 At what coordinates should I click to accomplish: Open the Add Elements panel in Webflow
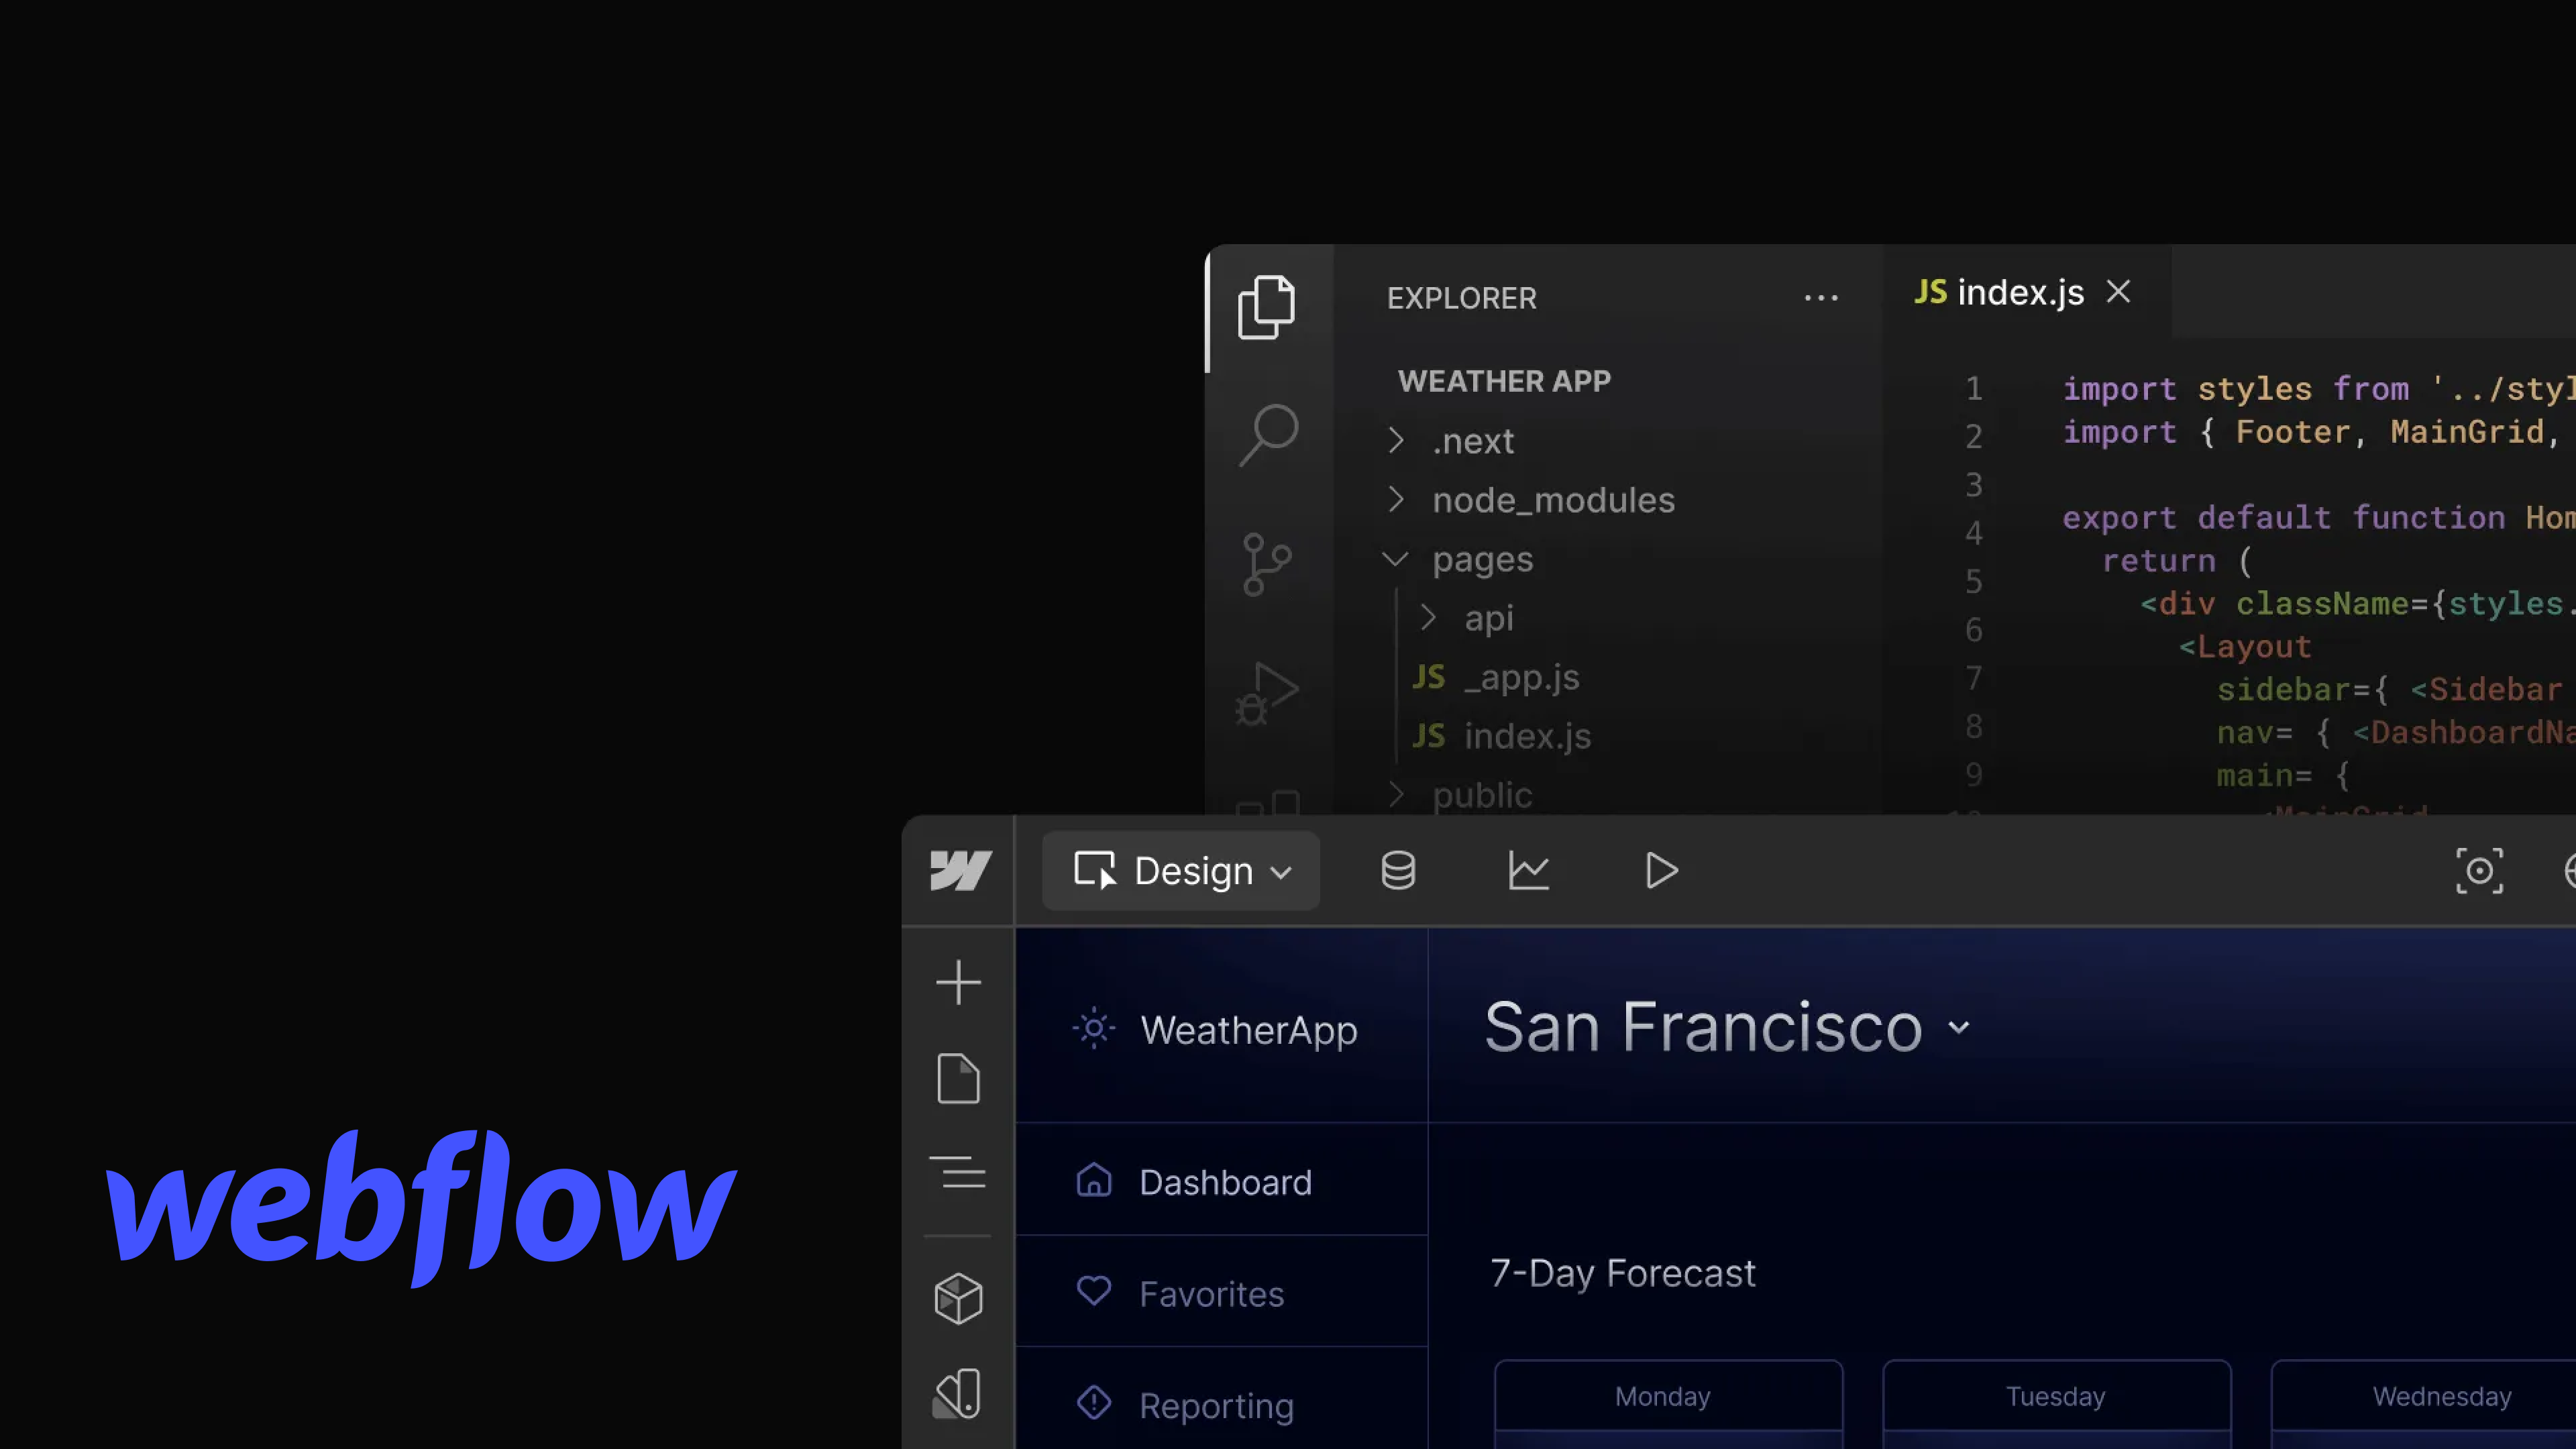coord(958,983)
